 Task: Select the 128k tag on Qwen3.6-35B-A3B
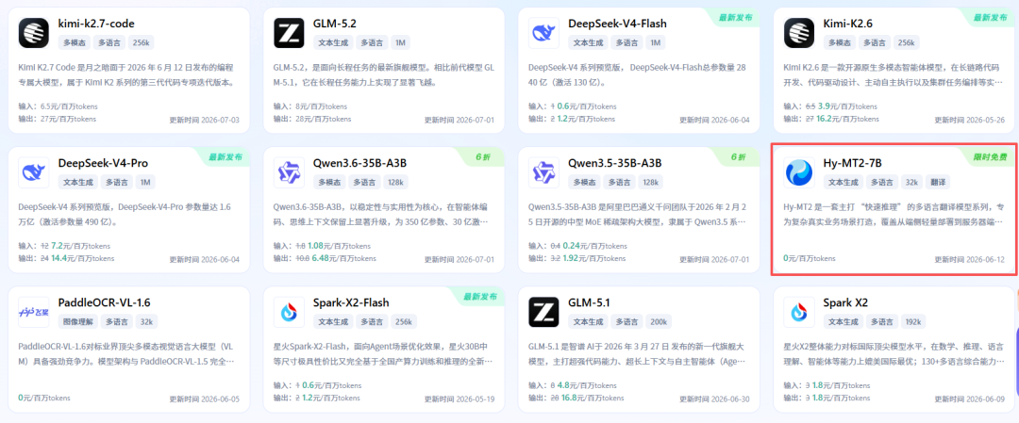pos(393,183)
